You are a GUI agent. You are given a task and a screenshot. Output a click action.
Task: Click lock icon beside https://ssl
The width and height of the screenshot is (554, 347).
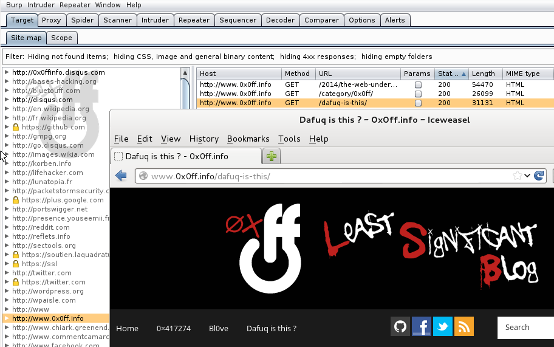click(16, 264)
